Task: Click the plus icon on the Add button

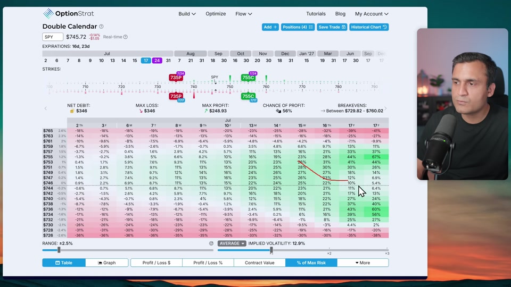Action: (x=275, y=27)
